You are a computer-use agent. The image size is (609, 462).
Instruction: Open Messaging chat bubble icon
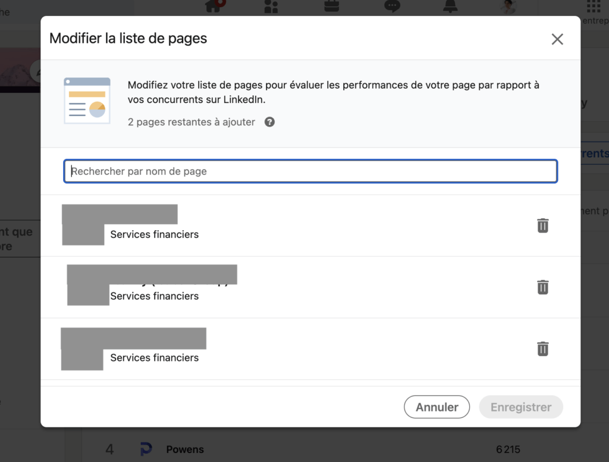click(392, 6)
